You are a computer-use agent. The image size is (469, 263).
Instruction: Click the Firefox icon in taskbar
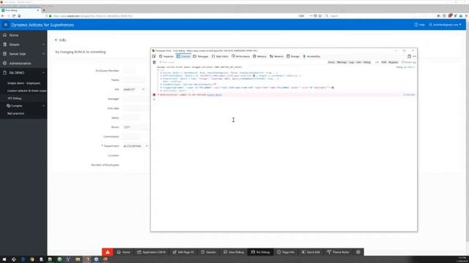pyautogui.click(x=87, y=259)
